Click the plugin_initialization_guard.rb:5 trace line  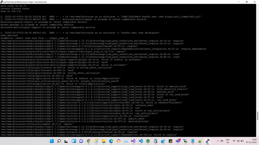click(60, 81)
